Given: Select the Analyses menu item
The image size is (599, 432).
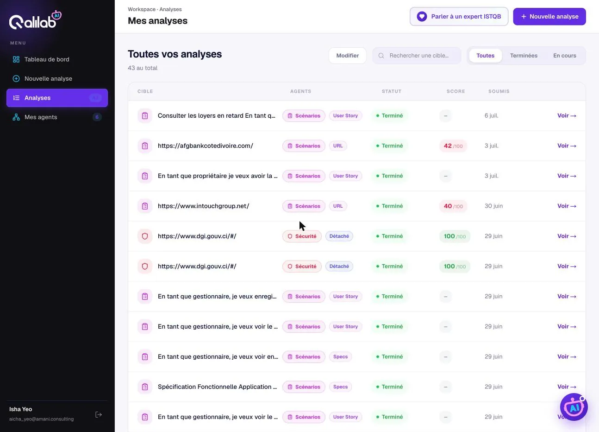Looking at the screenshot, I should click(57, 98).
